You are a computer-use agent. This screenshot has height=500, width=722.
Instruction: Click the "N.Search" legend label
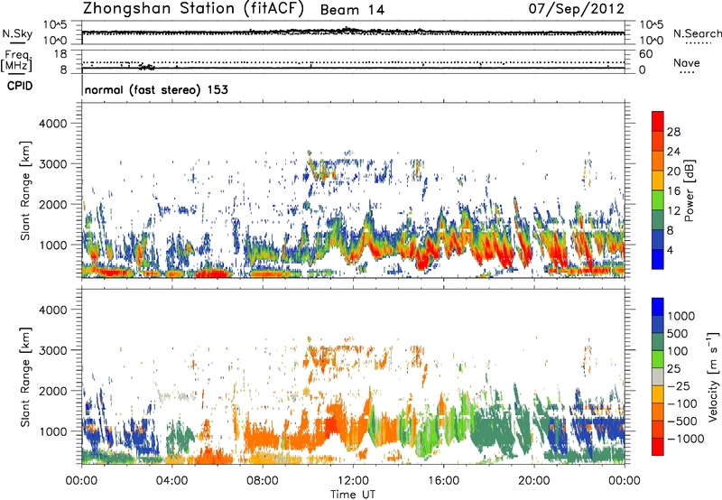[697, 33]
